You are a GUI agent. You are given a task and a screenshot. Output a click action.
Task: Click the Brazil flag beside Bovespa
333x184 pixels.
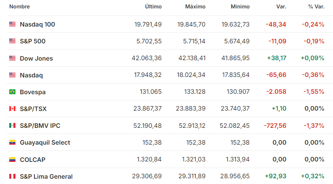point(12,92)
